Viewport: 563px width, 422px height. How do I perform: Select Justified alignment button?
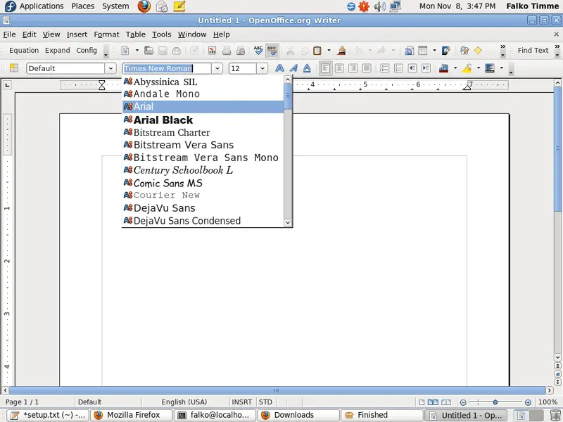point(367,68)
